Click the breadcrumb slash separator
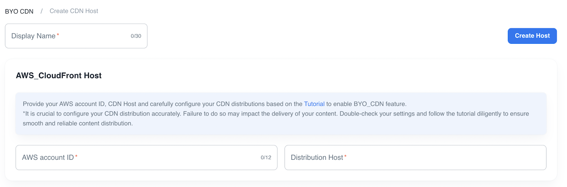567x187 pixels. pos(41,11)
